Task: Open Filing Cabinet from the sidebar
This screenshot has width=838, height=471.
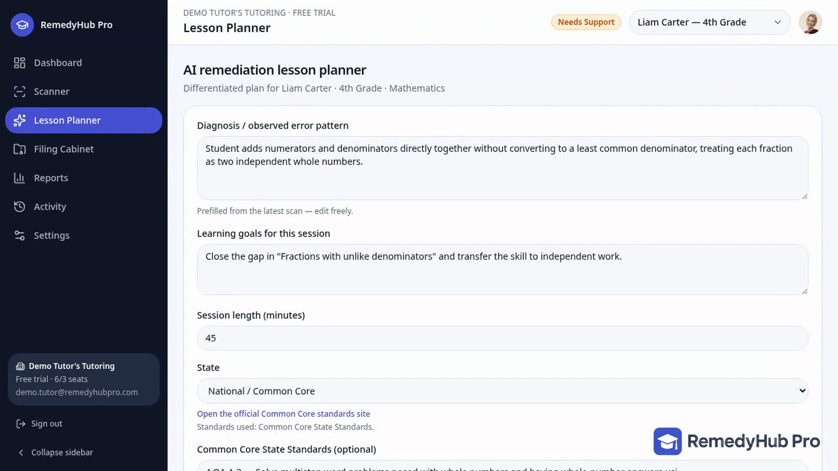Action: (x=64, y=149)
